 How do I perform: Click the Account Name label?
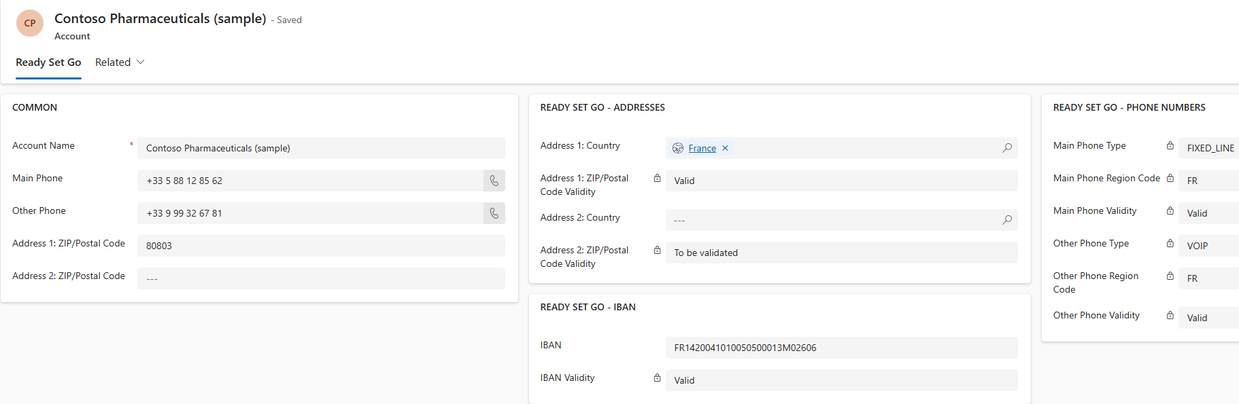coord(44,145)
